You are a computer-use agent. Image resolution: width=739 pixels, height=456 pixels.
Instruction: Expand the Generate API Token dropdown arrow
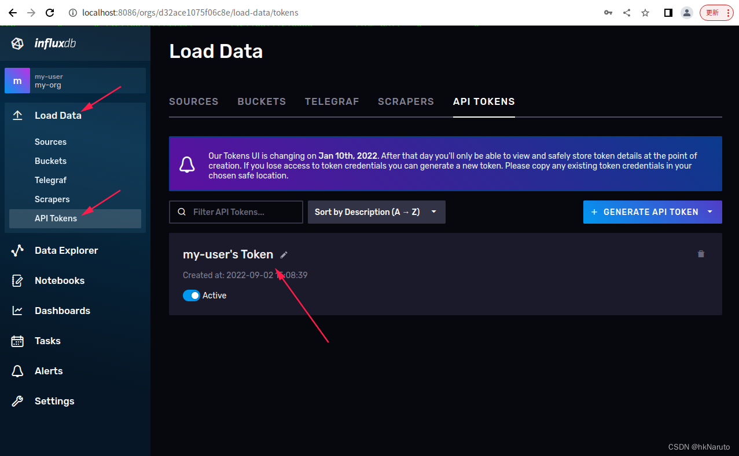click(x=709, y=212)
